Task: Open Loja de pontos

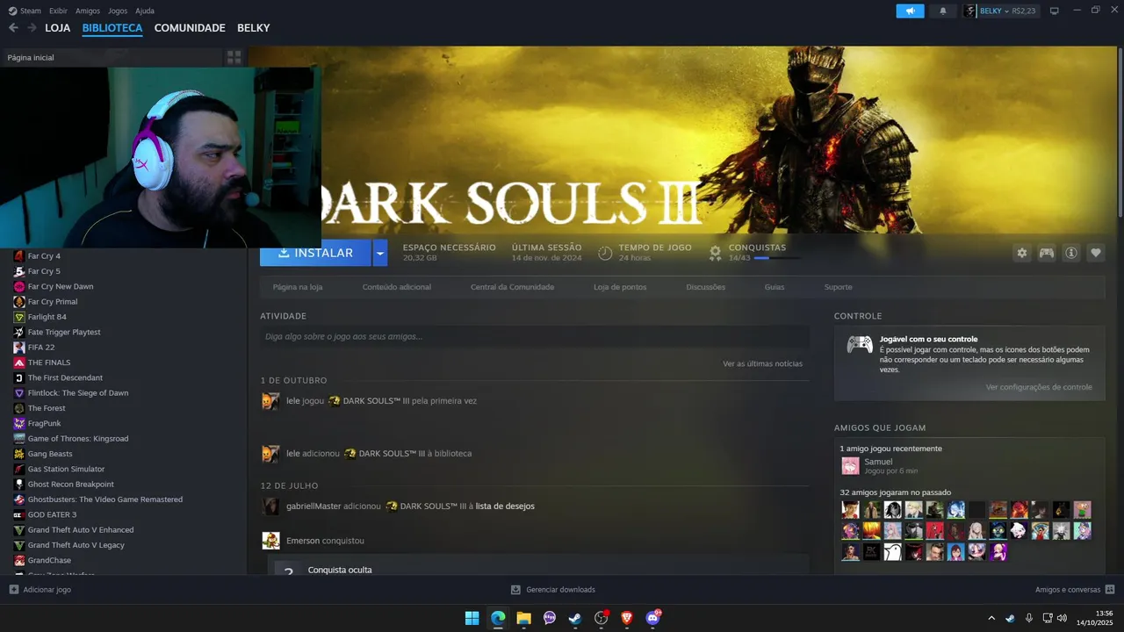Action: 620,287
